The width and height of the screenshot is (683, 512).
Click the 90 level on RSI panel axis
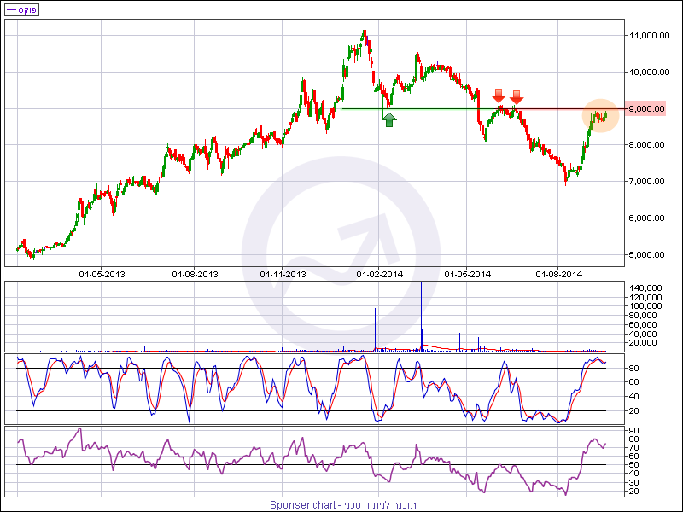point(635,438)
